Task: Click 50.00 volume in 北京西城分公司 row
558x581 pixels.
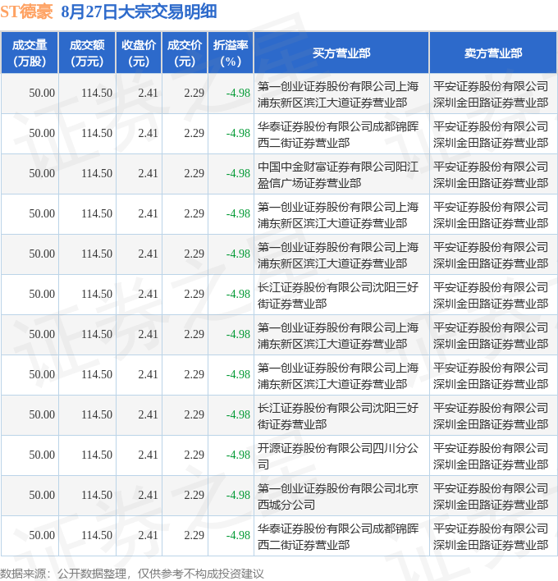Action: [42, 495]
